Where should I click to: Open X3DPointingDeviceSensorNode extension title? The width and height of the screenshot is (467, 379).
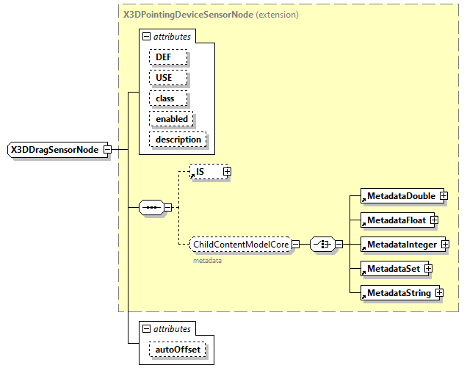pyautogui.click(x=187, y=14)
